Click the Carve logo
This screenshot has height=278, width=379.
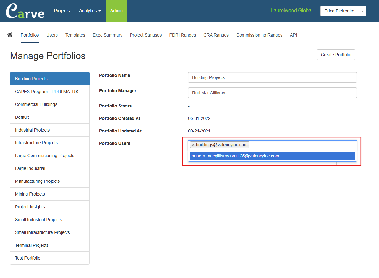(x=25, y=11)
